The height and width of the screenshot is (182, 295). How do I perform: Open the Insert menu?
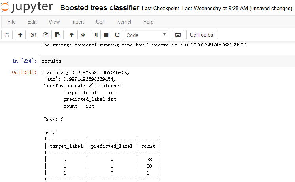[x=78, y=22]
